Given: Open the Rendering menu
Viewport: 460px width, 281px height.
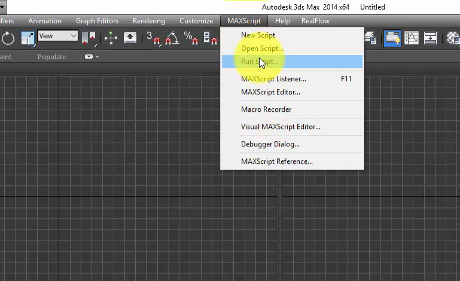Looking at the screenshot, I should click(x=149, y=21).
